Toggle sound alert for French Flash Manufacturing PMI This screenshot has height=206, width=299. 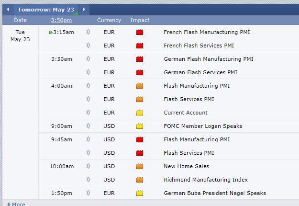tap(88, 32)
